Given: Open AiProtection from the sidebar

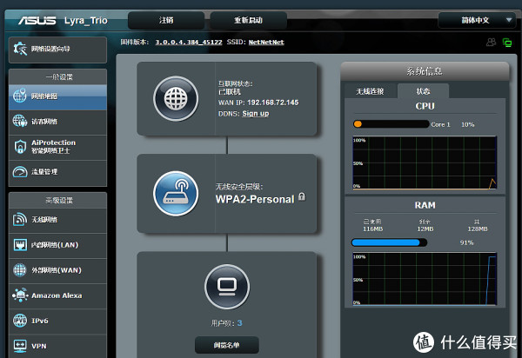Looking at the screenshot, I should [x=54, y=146].
